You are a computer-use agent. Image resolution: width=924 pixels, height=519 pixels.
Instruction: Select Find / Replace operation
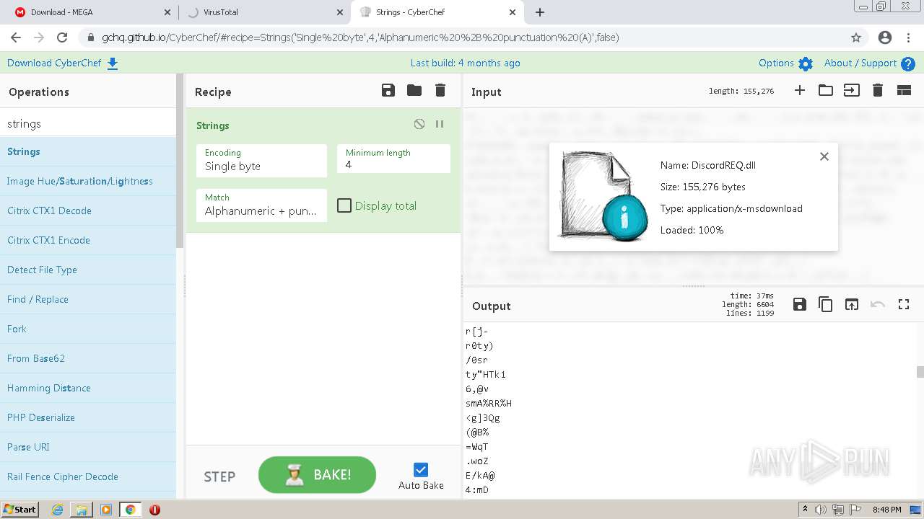click(x=88, y=299)
